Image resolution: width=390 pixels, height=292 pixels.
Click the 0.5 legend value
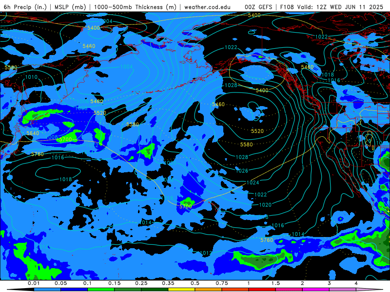tap(195, 283)
